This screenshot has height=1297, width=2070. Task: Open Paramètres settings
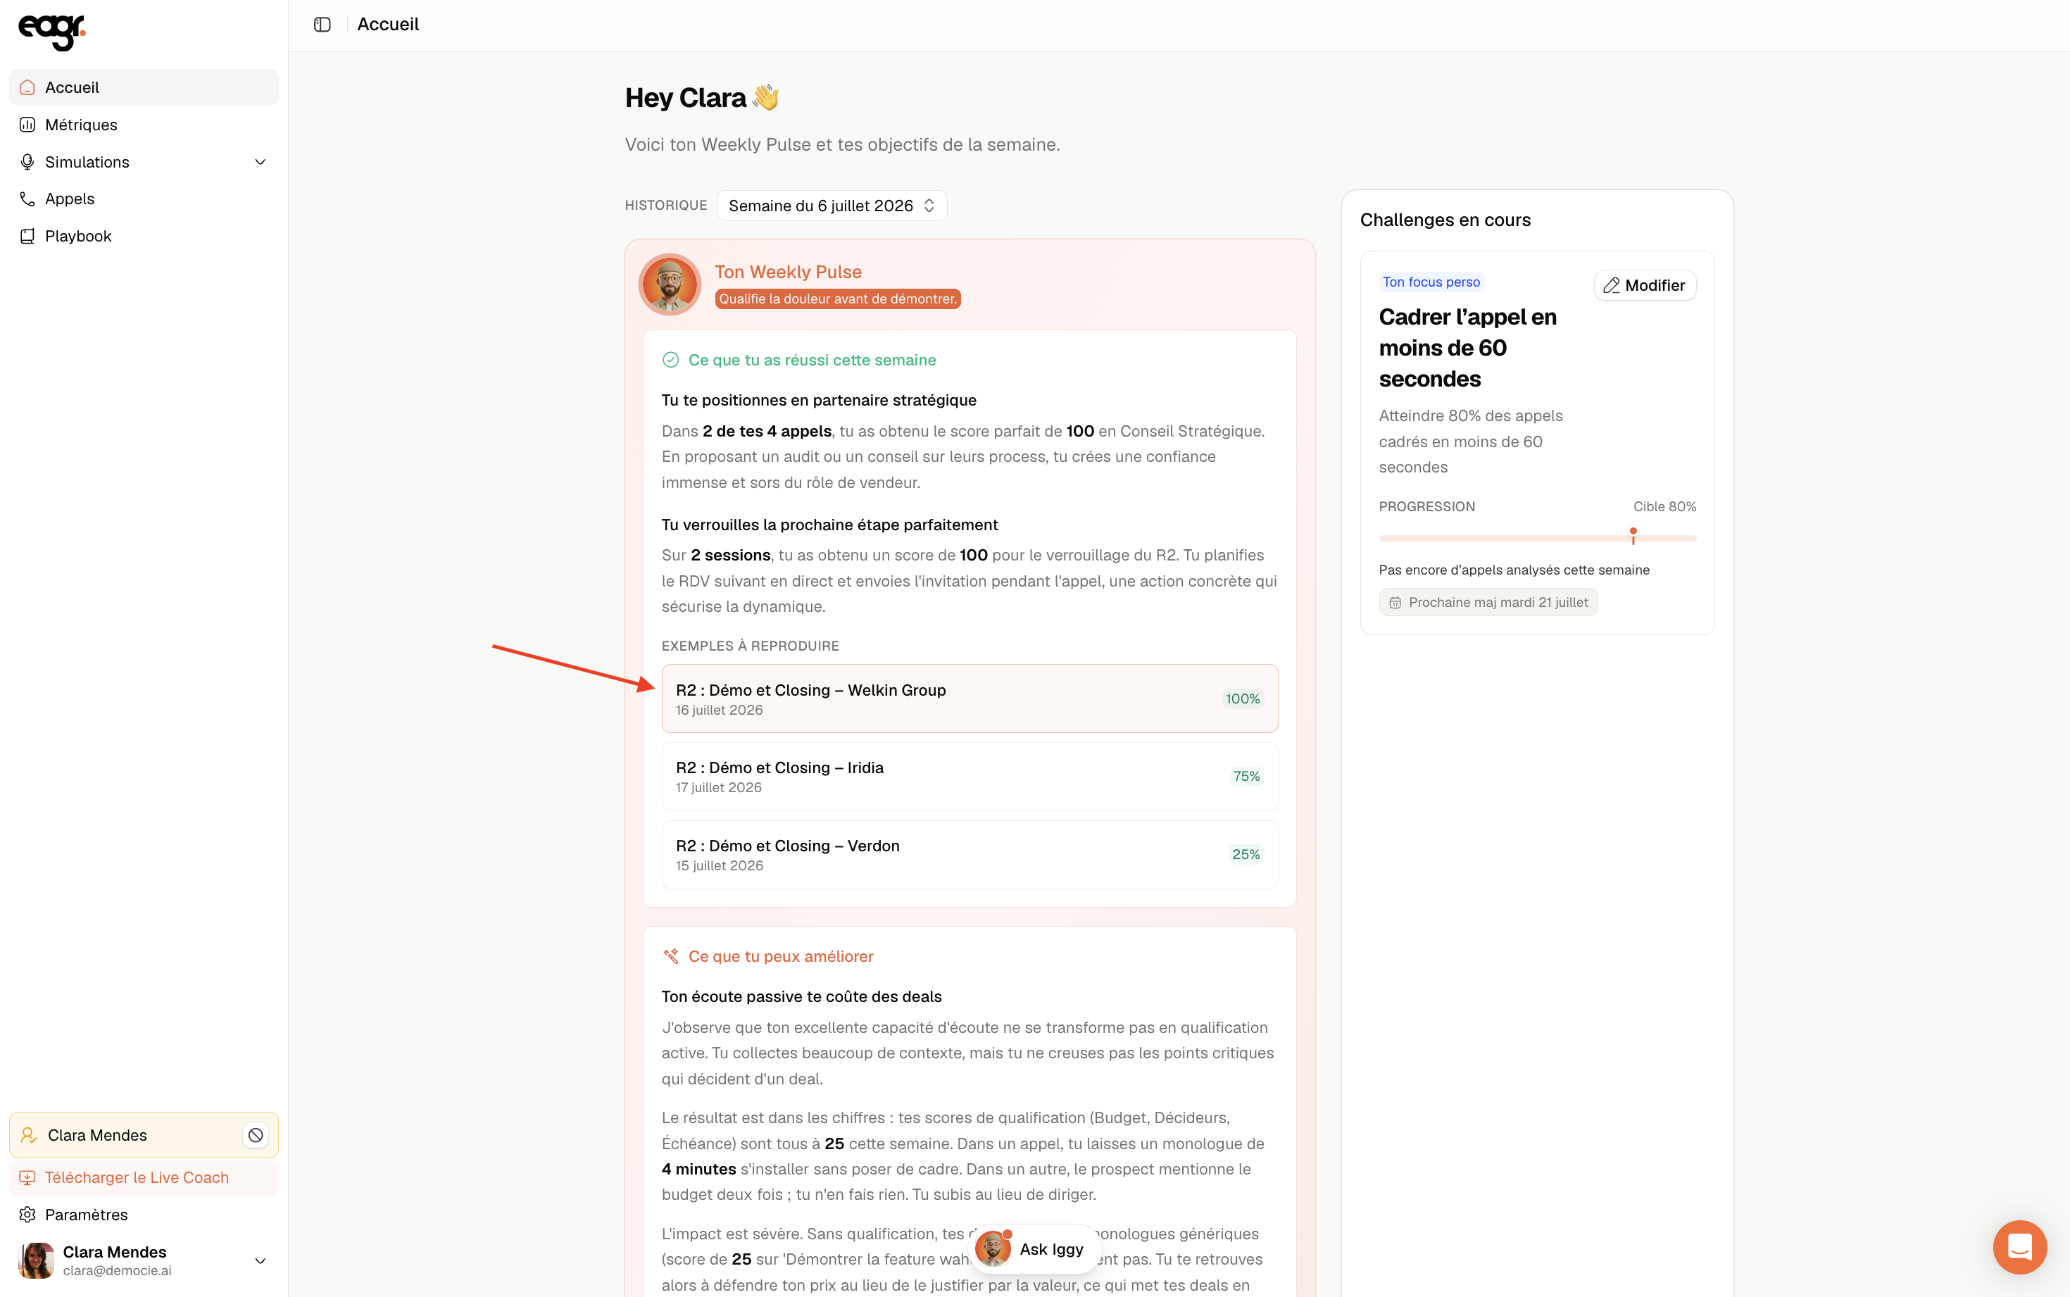143,1215
